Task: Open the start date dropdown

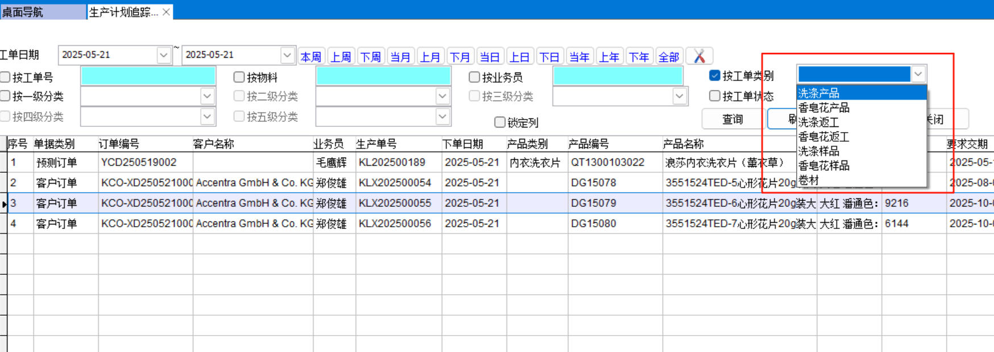Action: [x=164, y=55]
